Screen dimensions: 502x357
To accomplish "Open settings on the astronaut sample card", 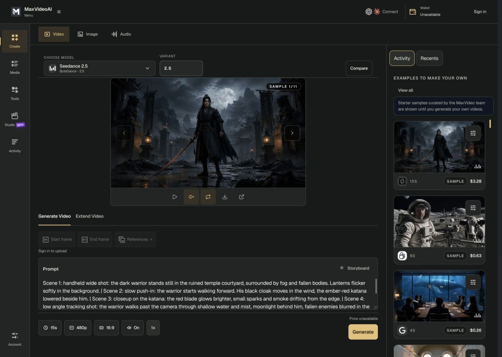I will click(x=473, y=208).
